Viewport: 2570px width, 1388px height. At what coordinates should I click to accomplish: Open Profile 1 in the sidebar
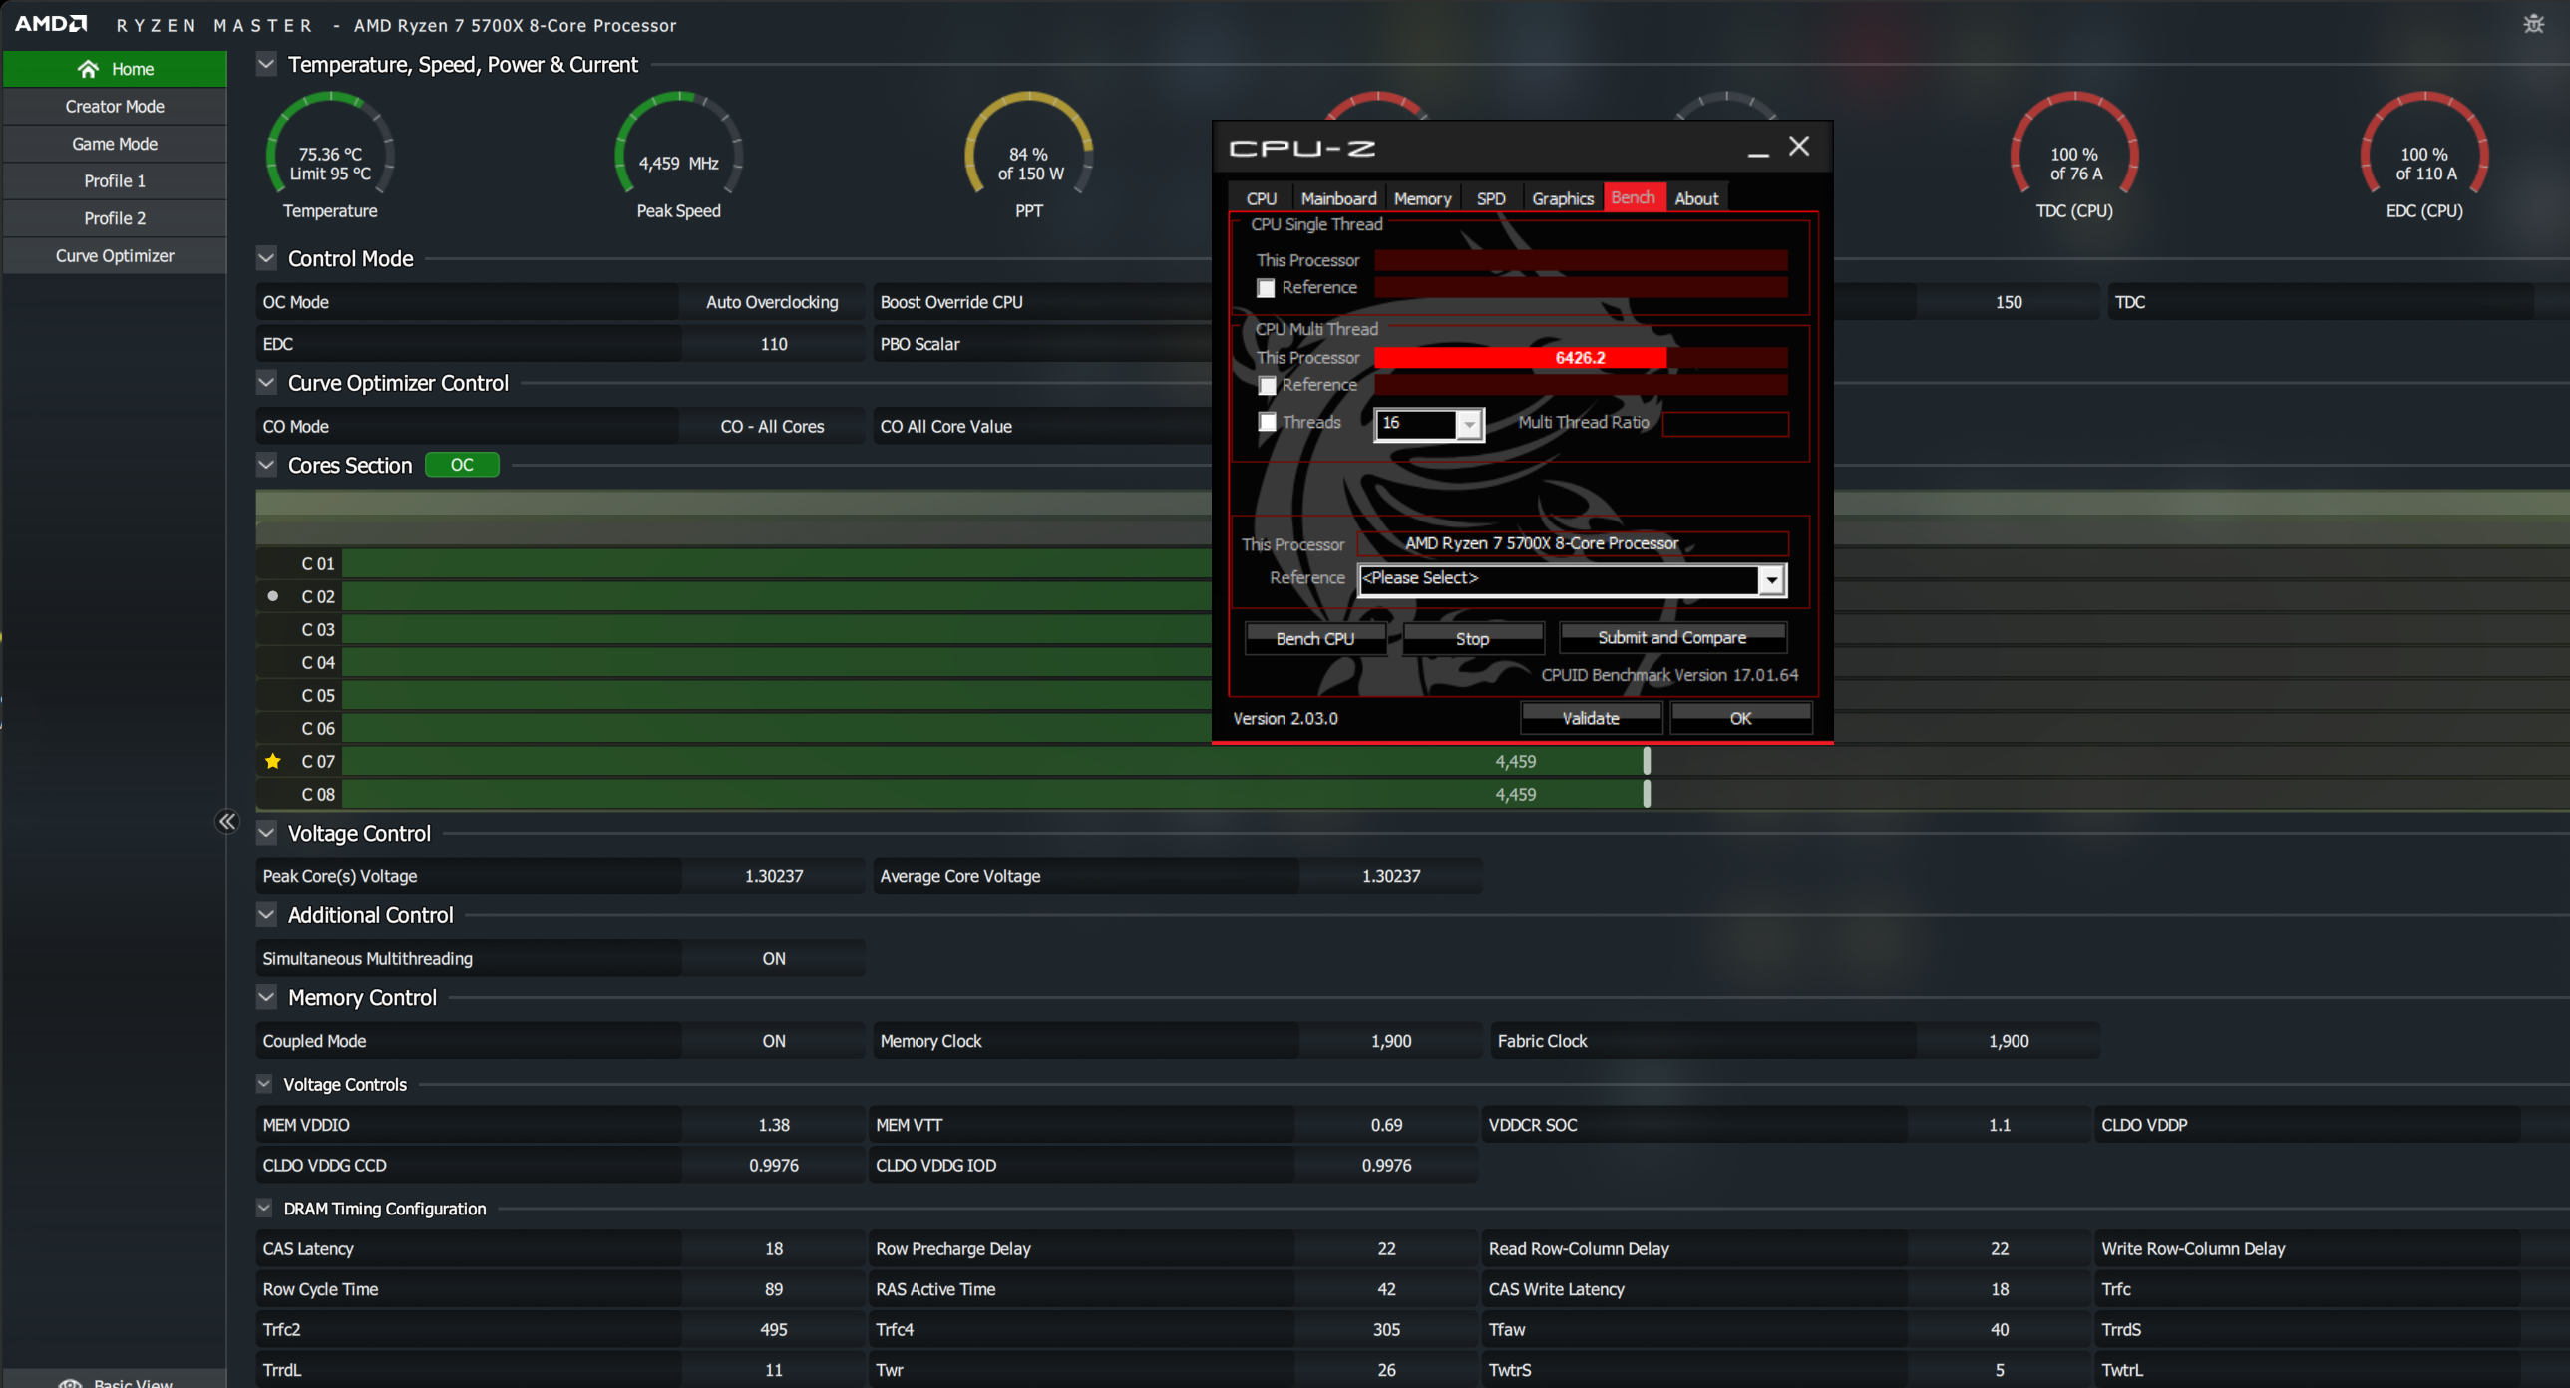(x=115, y=180)
